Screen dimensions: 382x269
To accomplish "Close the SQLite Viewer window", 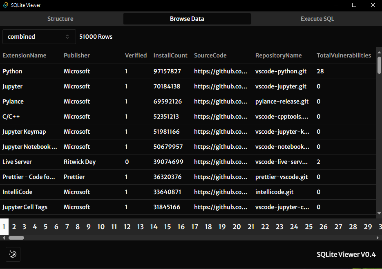I will 373,5.
